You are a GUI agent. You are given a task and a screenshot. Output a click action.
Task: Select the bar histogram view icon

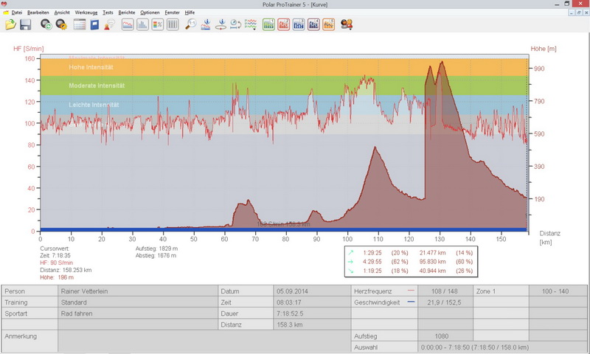point(143,25)
